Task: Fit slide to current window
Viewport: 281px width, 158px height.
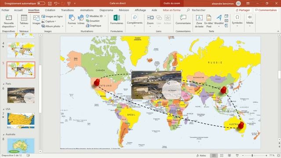Action: (x=278, y=155)
